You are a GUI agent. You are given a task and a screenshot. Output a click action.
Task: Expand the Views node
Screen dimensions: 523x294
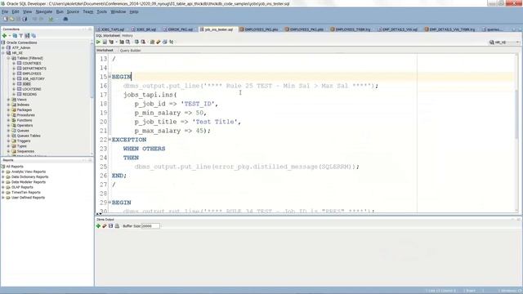pyautogui.click(x=9, y=100)
